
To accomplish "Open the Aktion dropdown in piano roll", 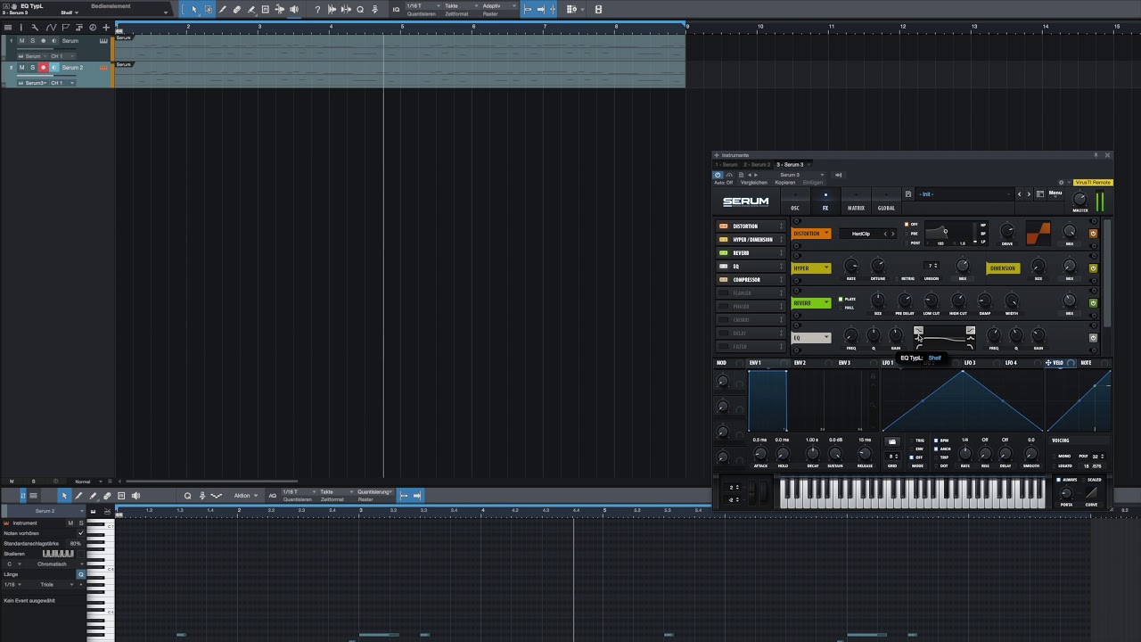I will (245, 496).
